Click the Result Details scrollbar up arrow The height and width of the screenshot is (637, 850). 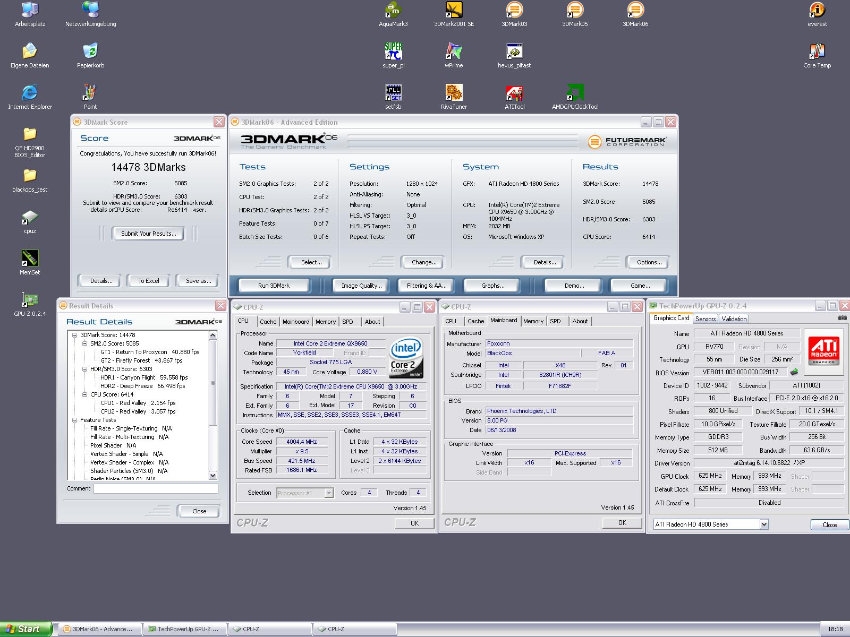click(x=213, y=335)
